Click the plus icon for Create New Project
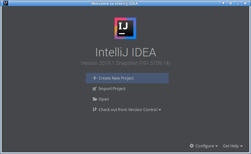Viewport: 251px width, 154px height. (94, 78)
